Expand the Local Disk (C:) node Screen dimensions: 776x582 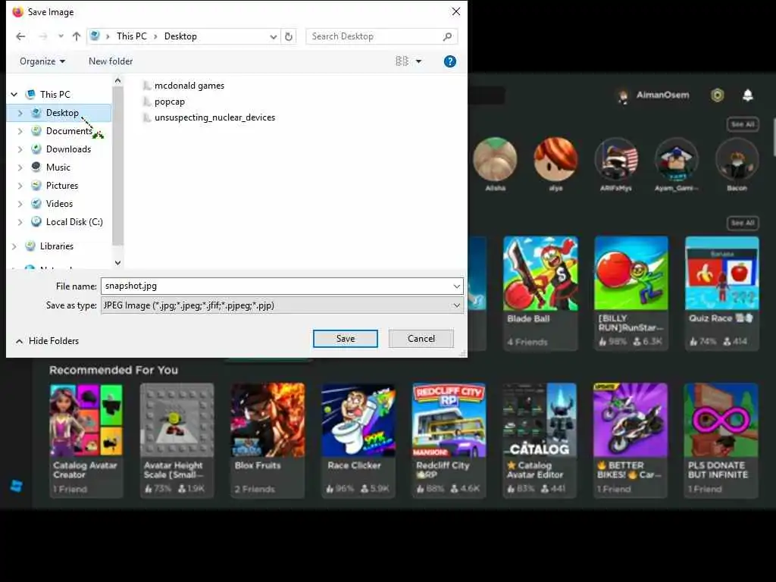click(20, 222)
